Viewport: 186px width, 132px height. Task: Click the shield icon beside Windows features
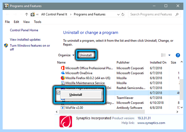(6, 45)
